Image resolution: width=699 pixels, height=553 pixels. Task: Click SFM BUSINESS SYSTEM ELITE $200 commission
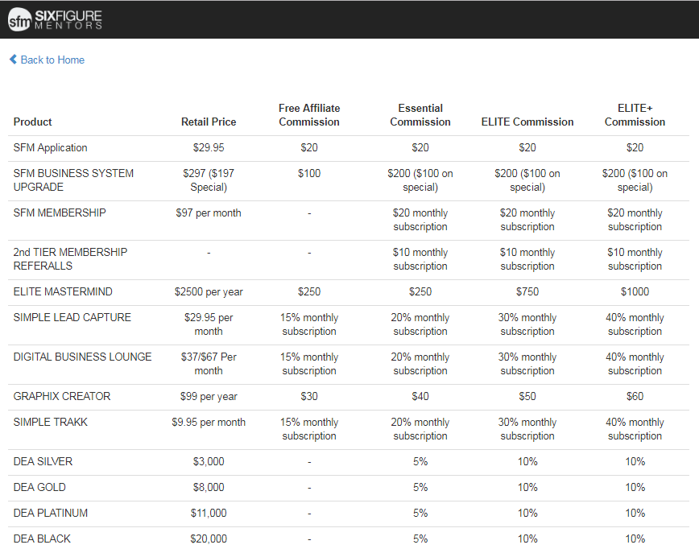coord(527,180)
